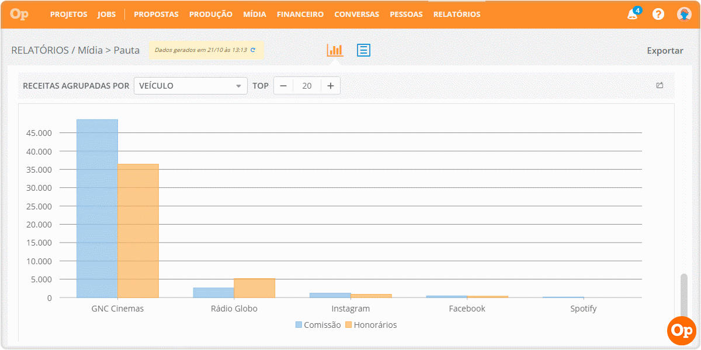
Task: Open the PESSOAS menu
Action: 406,14
